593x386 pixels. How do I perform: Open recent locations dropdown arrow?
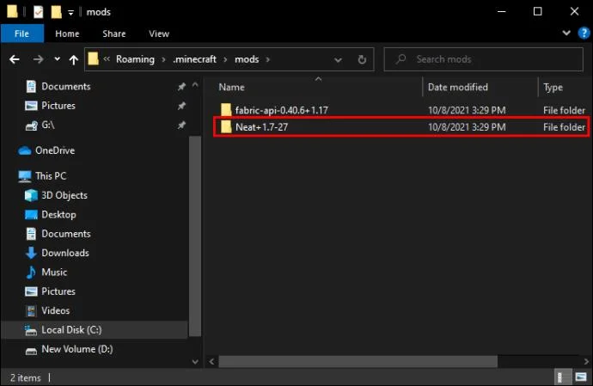(x=57, y=59)
